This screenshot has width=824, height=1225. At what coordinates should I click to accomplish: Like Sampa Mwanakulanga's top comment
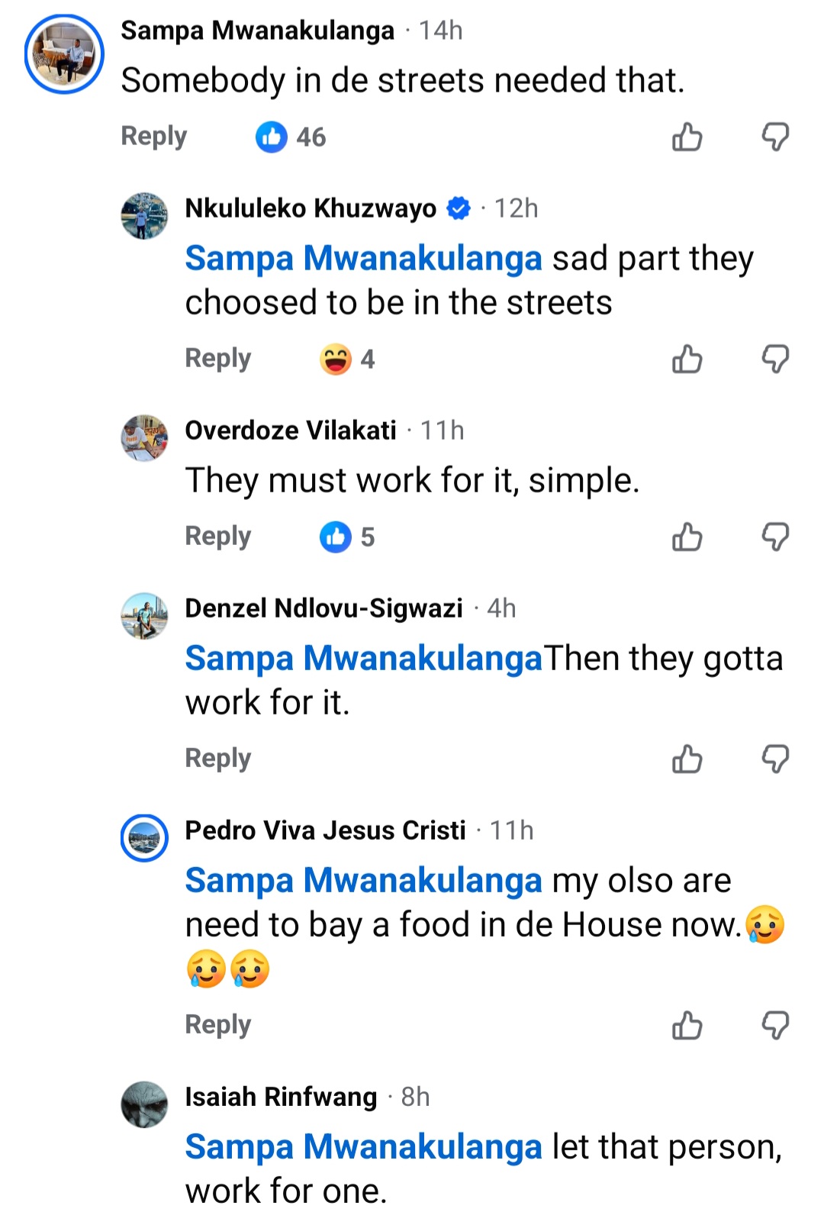[x=687, y=137]
